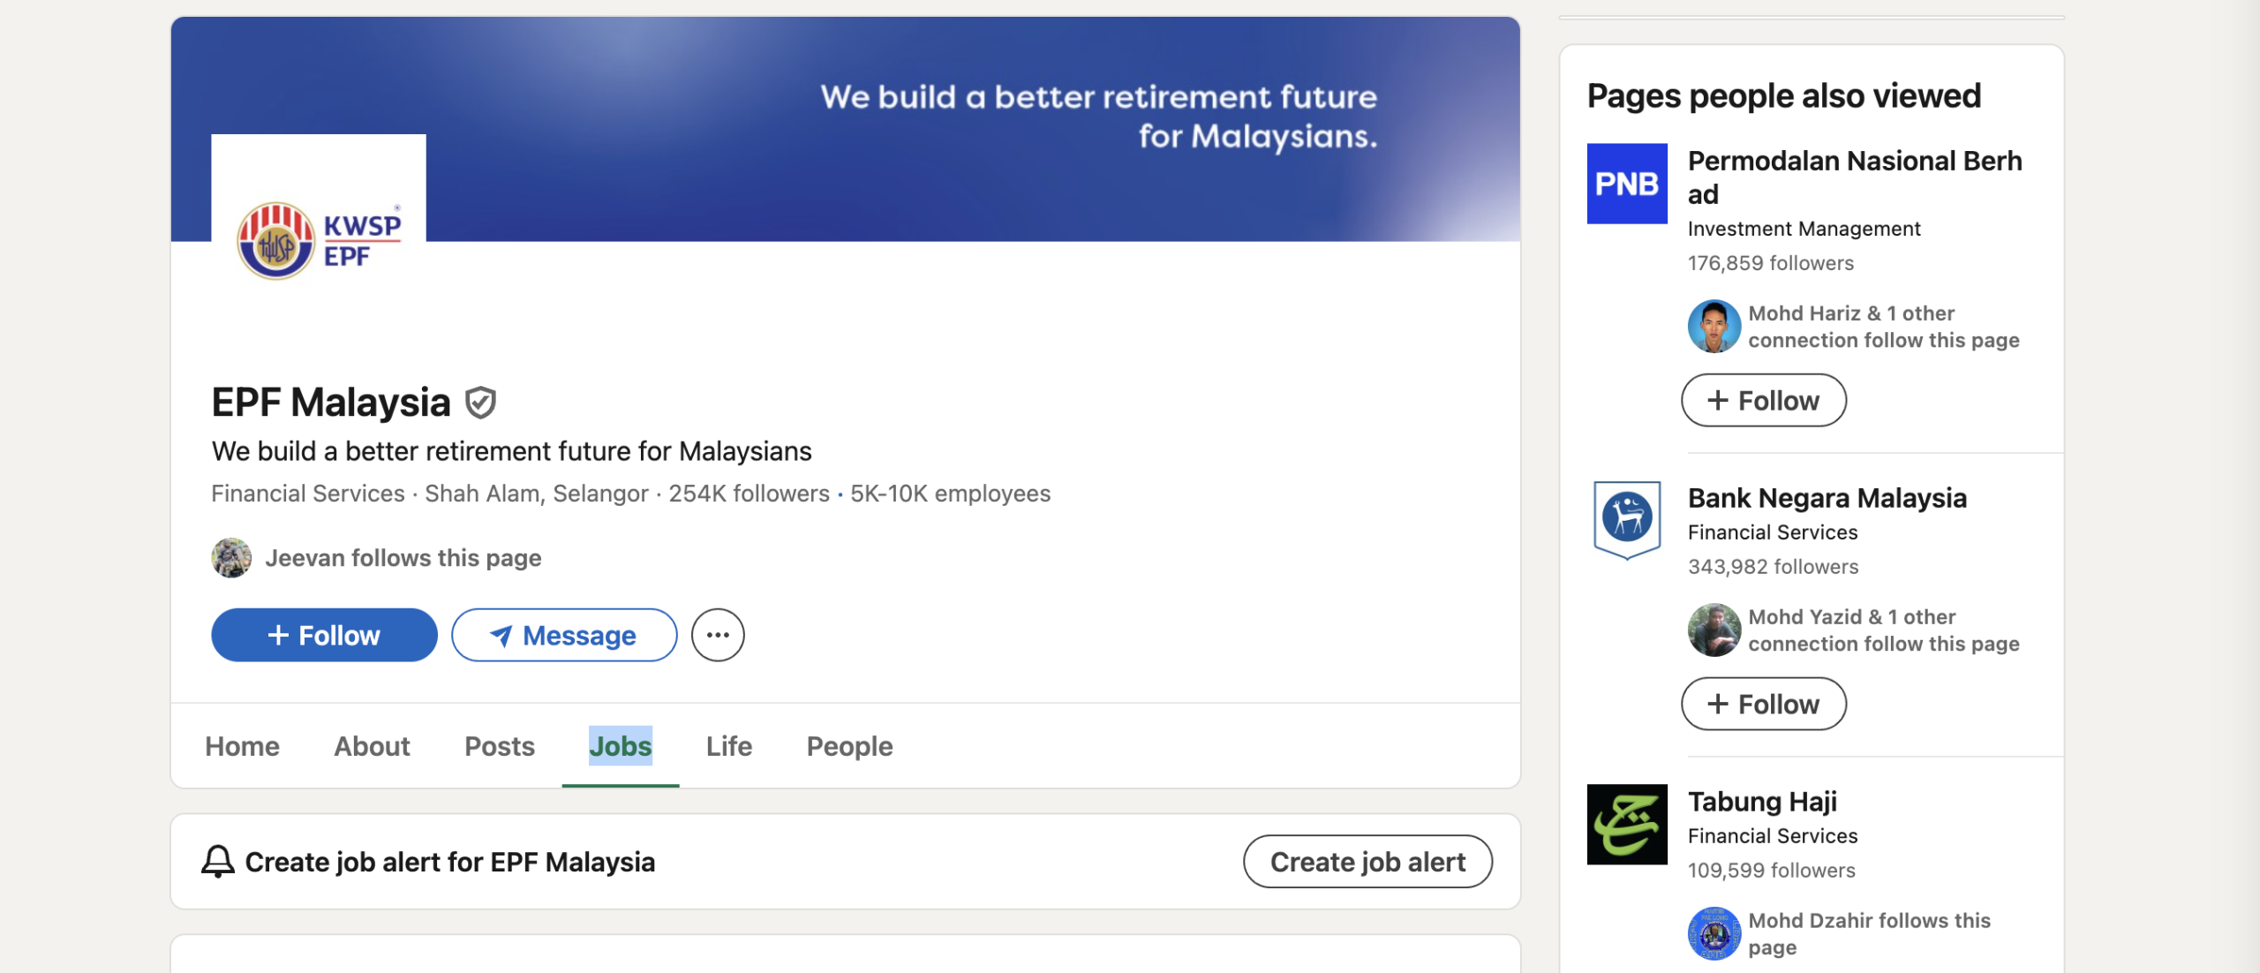Image resolution: width=2260 pixels, height=973 pixels.
Task: Open the Tabung Haji page title
Action: coord(1762,802)
